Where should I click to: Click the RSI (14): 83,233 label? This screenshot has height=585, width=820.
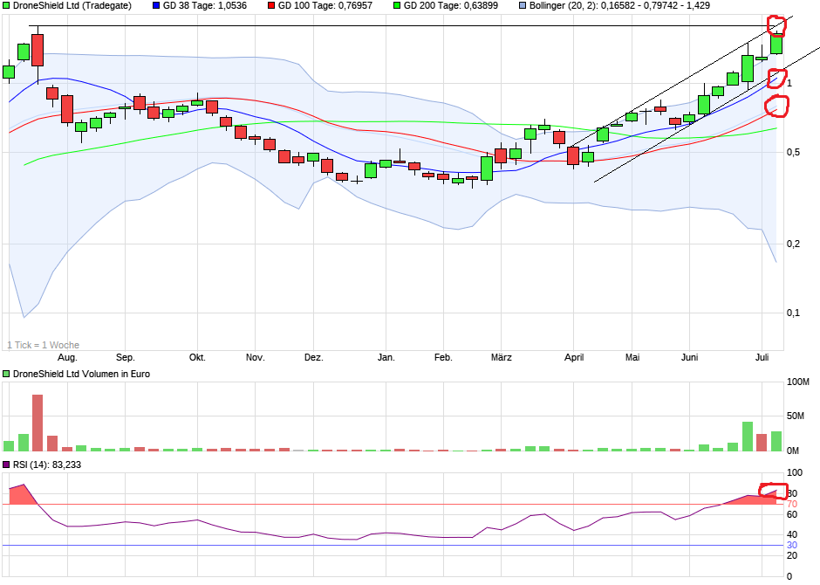47,465
